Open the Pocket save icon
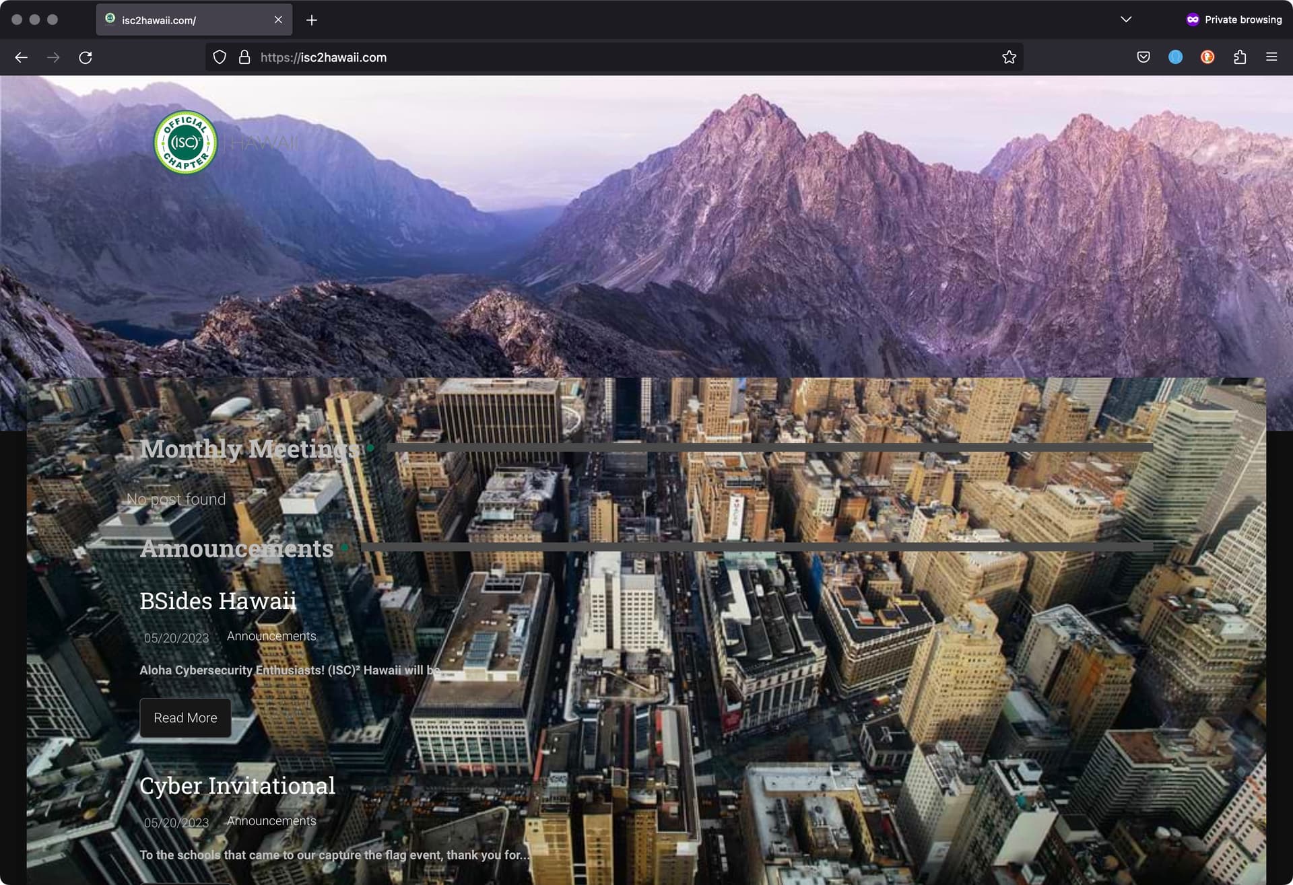Screen dimensions: 1293x885 coord(1143,57)
